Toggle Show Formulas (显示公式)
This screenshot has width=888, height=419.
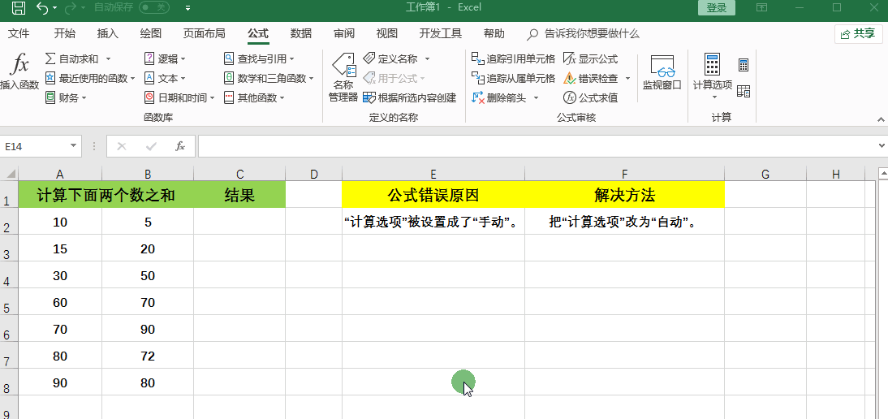pyautogui.click(x=591, y=59)
